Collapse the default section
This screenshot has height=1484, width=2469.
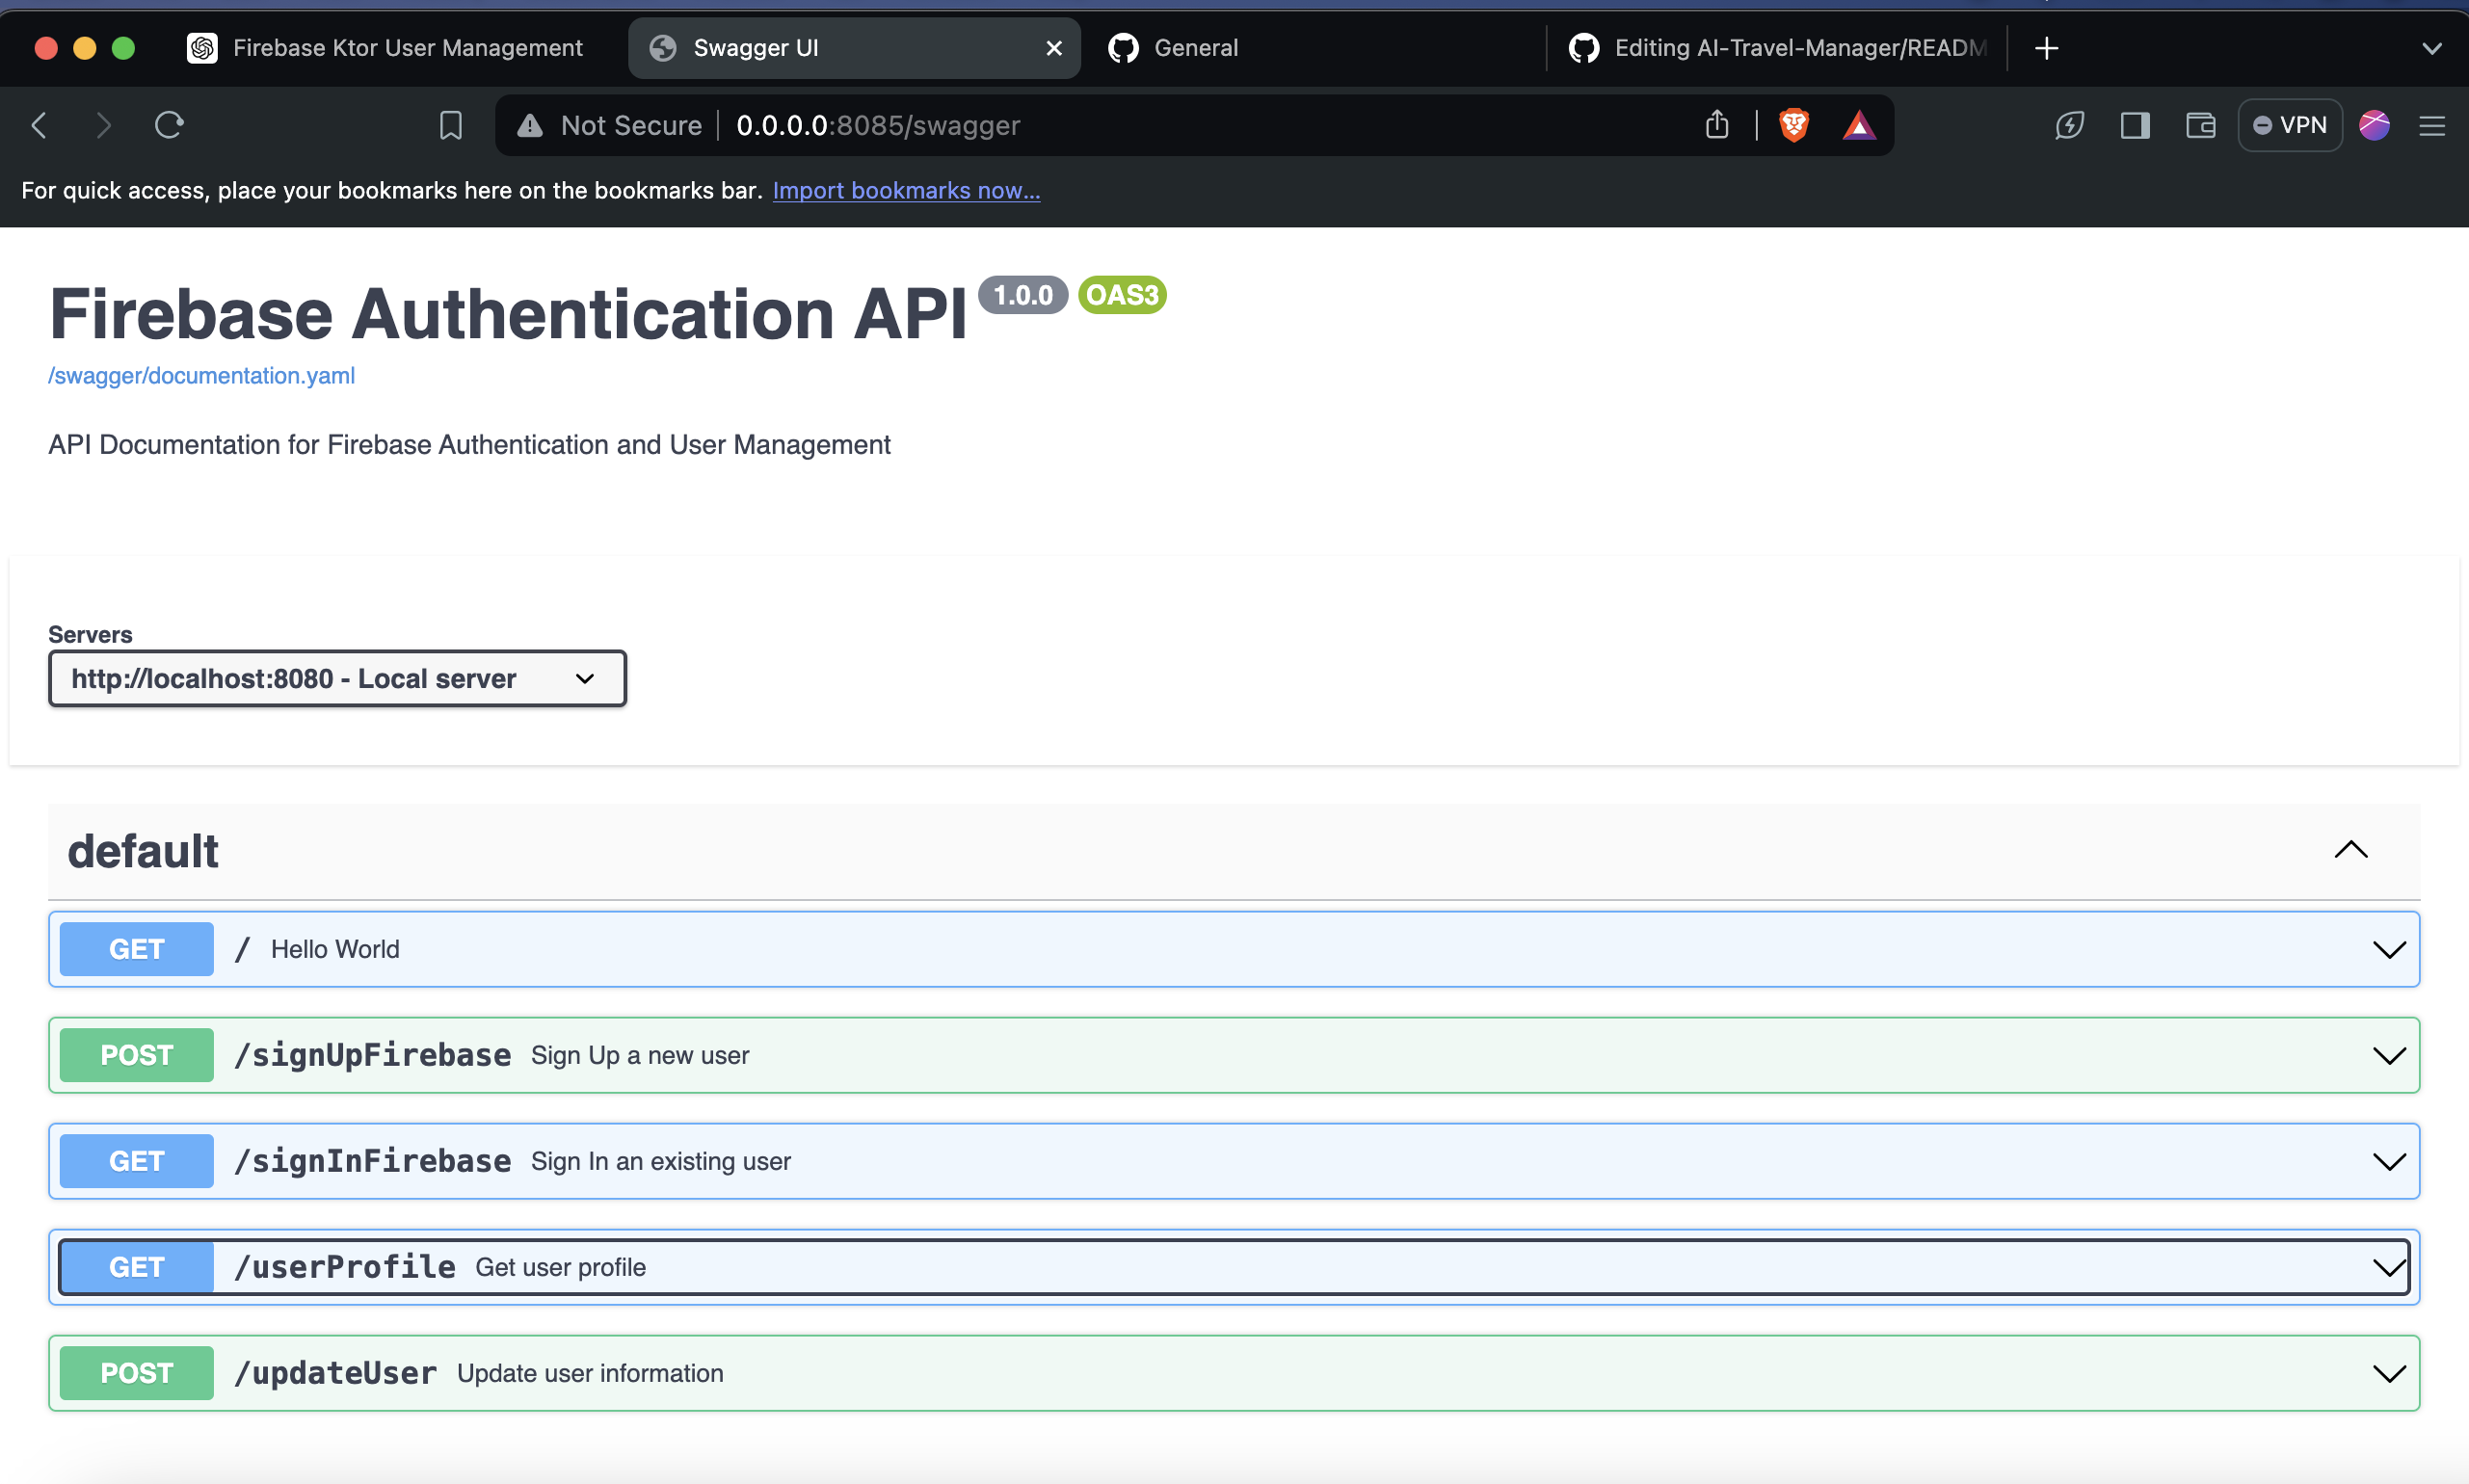[x=2350, y=850]
